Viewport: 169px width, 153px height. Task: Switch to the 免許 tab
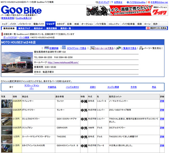tap(155, 24)
